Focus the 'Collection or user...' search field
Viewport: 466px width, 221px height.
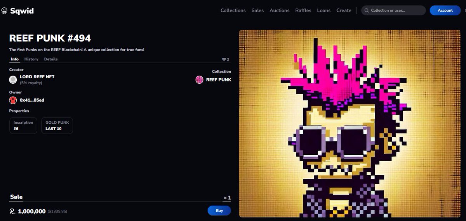(x=394, y=10)
